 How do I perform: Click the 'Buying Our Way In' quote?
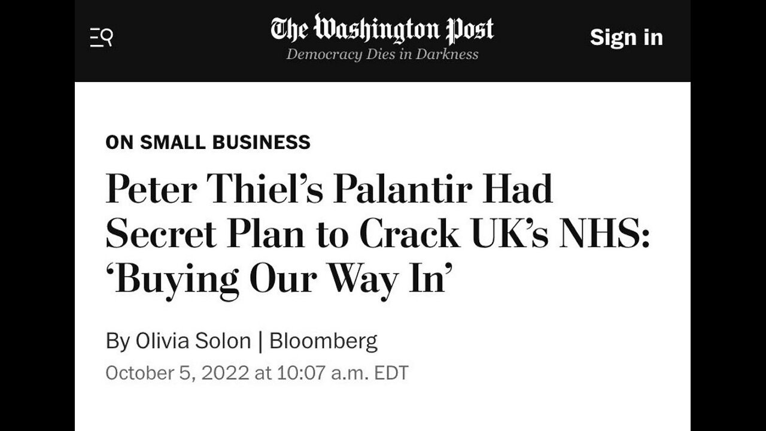click(276, 280)
